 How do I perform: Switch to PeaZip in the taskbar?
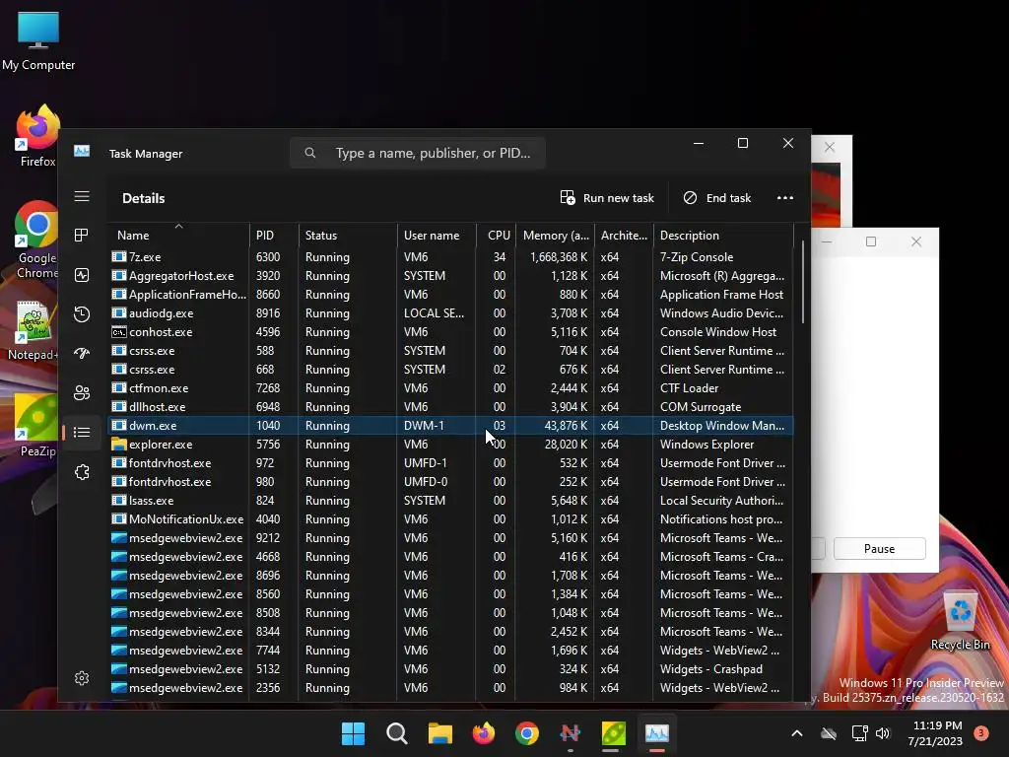(613, 733)
